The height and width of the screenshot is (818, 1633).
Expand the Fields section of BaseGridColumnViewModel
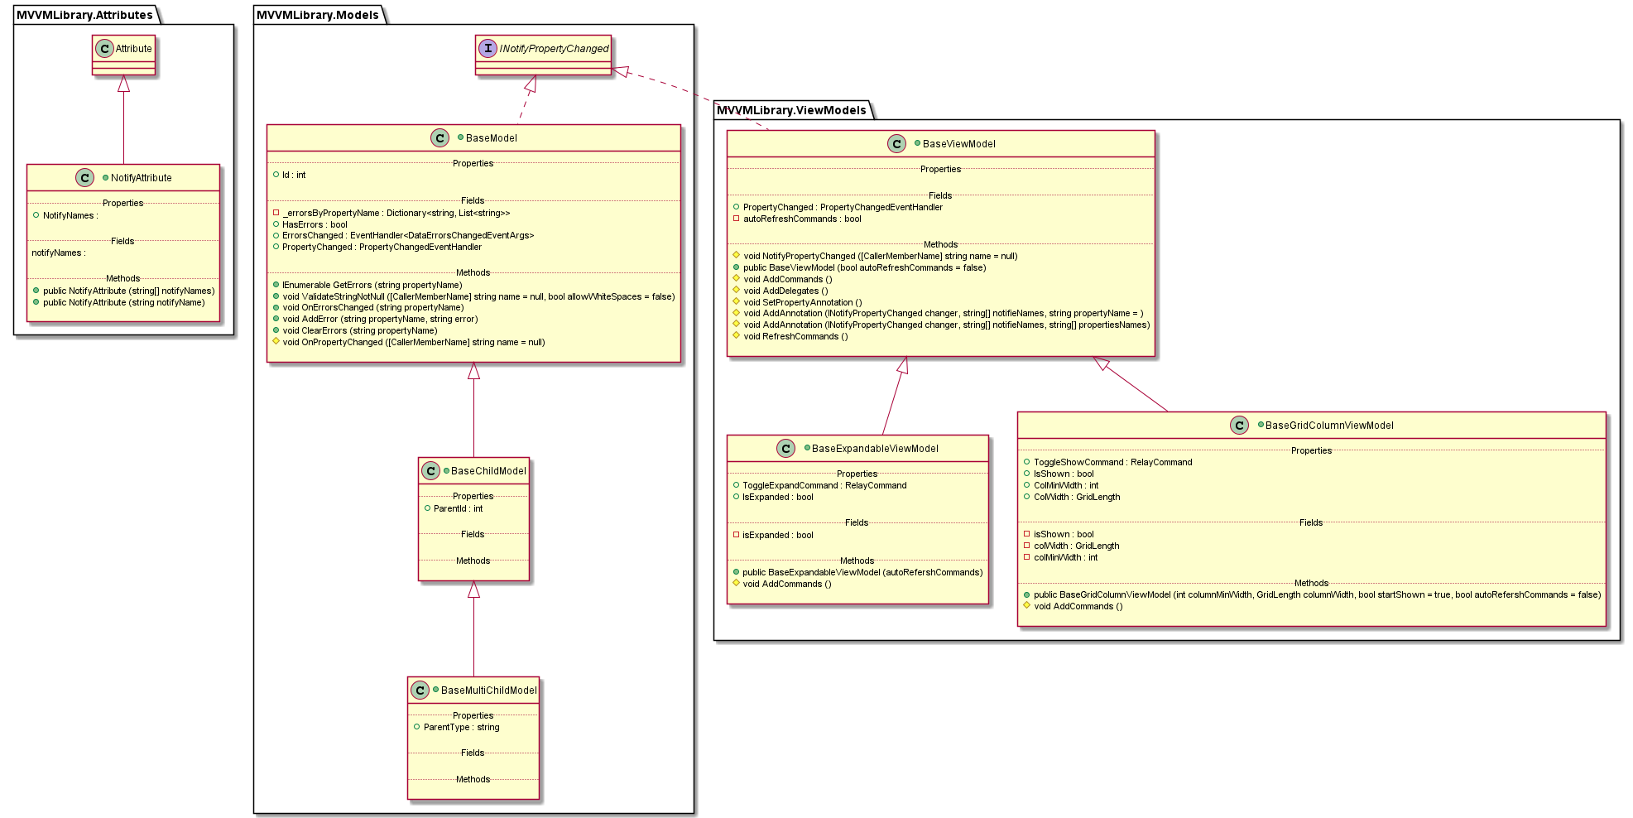coord(1311,522)
